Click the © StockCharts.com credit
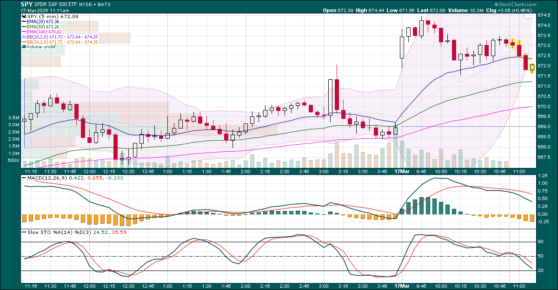Viewport: 558px width, 290px height. pyautogui.click(x=515, y=4)
